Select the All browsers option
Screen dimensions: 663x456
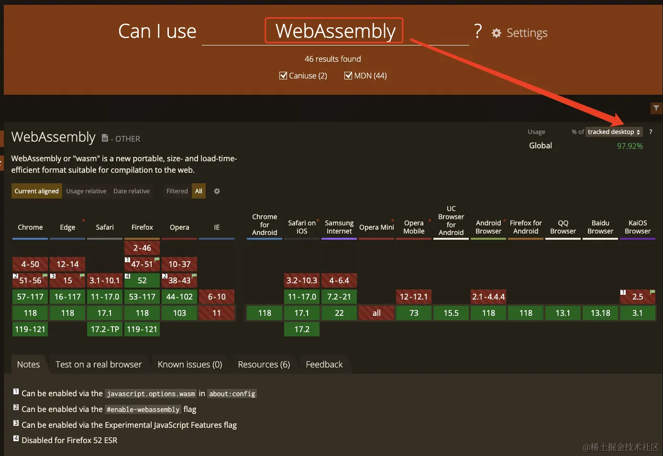[x=199, y=191]
